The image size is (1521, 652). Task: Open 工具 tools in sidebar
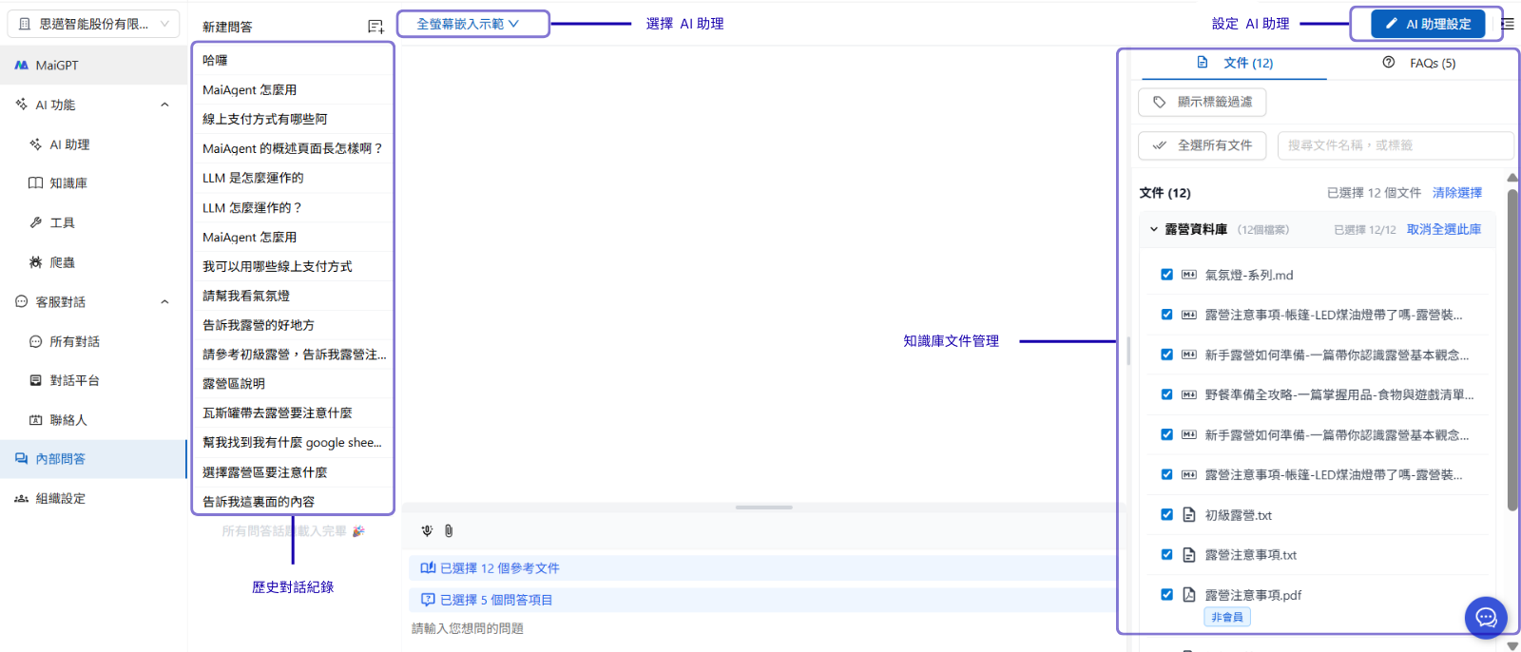tap(63, 222)
